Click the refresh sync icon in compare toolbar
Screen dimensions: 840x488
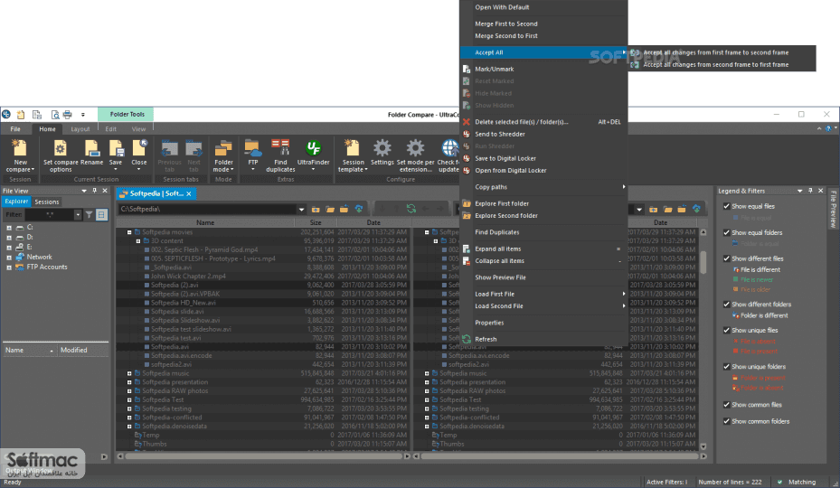(x=411, y=209)
